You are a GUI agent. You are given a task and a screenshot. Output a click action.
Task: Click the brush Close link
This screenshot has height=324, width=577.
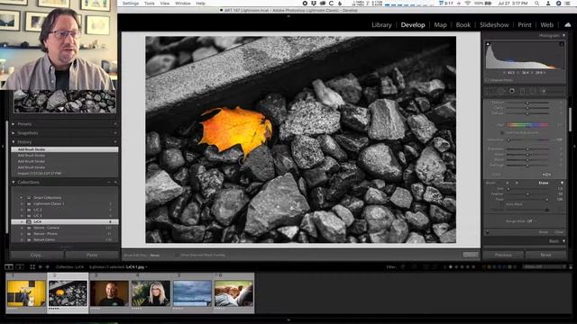559,232
